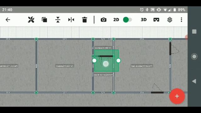The height and width of the screenshot is (113, 201).
Task: Switch to 2D view
Action: 116,20
